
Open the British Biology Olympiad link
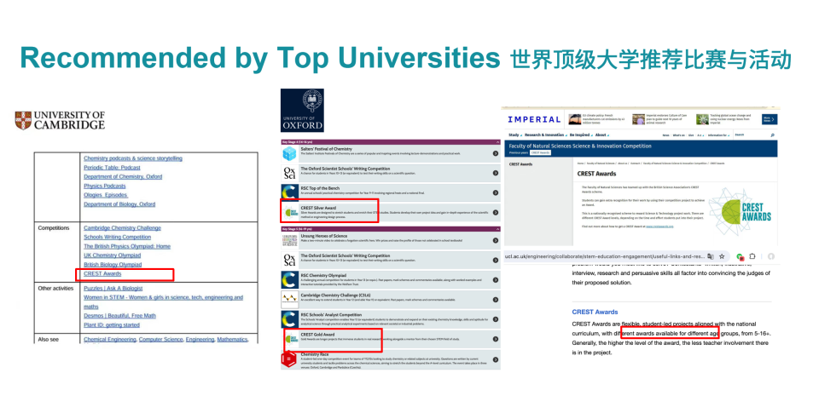pos(113,264)
